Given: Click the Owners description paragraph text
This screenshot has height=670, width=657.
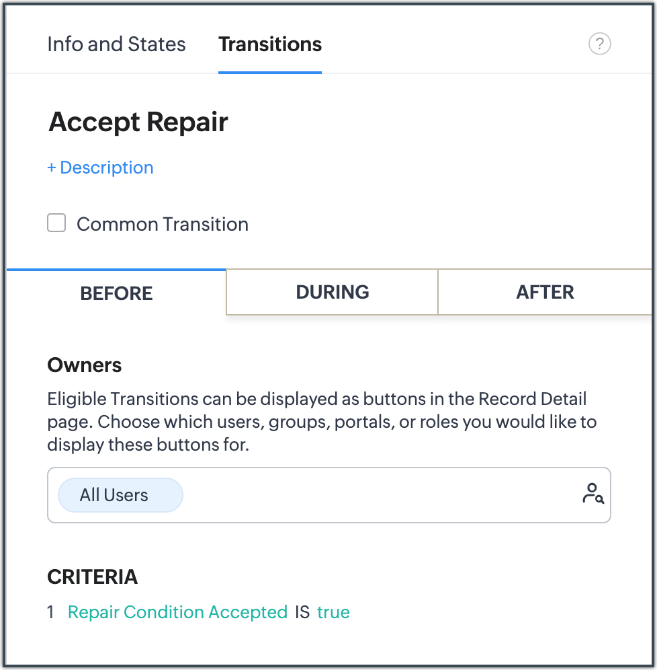Looking at the screenshot, I should (x=316, y=422).
